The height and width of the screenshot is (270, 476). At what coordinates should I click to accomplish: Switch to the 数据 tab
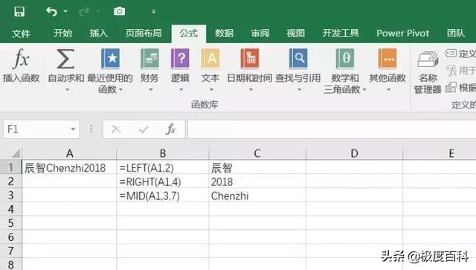click(x=225, y=33)
